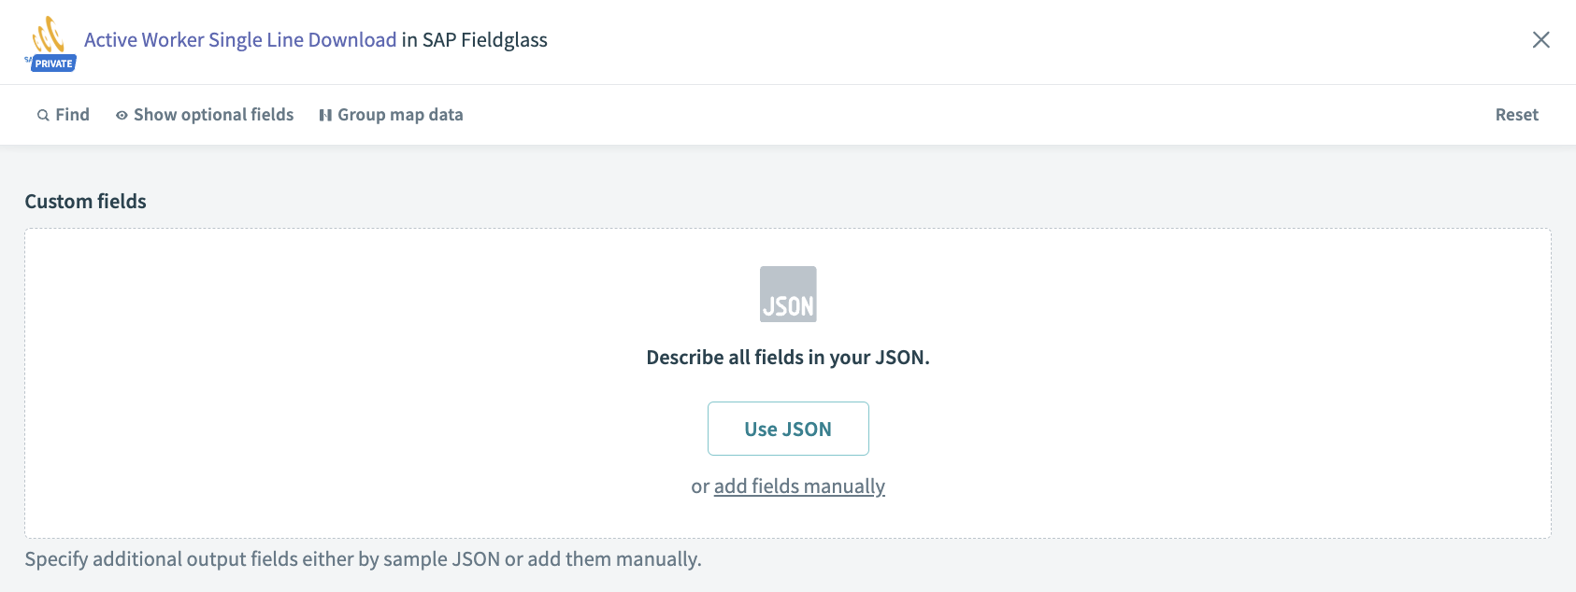This screenshot has height=592, width=1576.
Task: Click the Custom fields heading
Action: tap(86, 202)
